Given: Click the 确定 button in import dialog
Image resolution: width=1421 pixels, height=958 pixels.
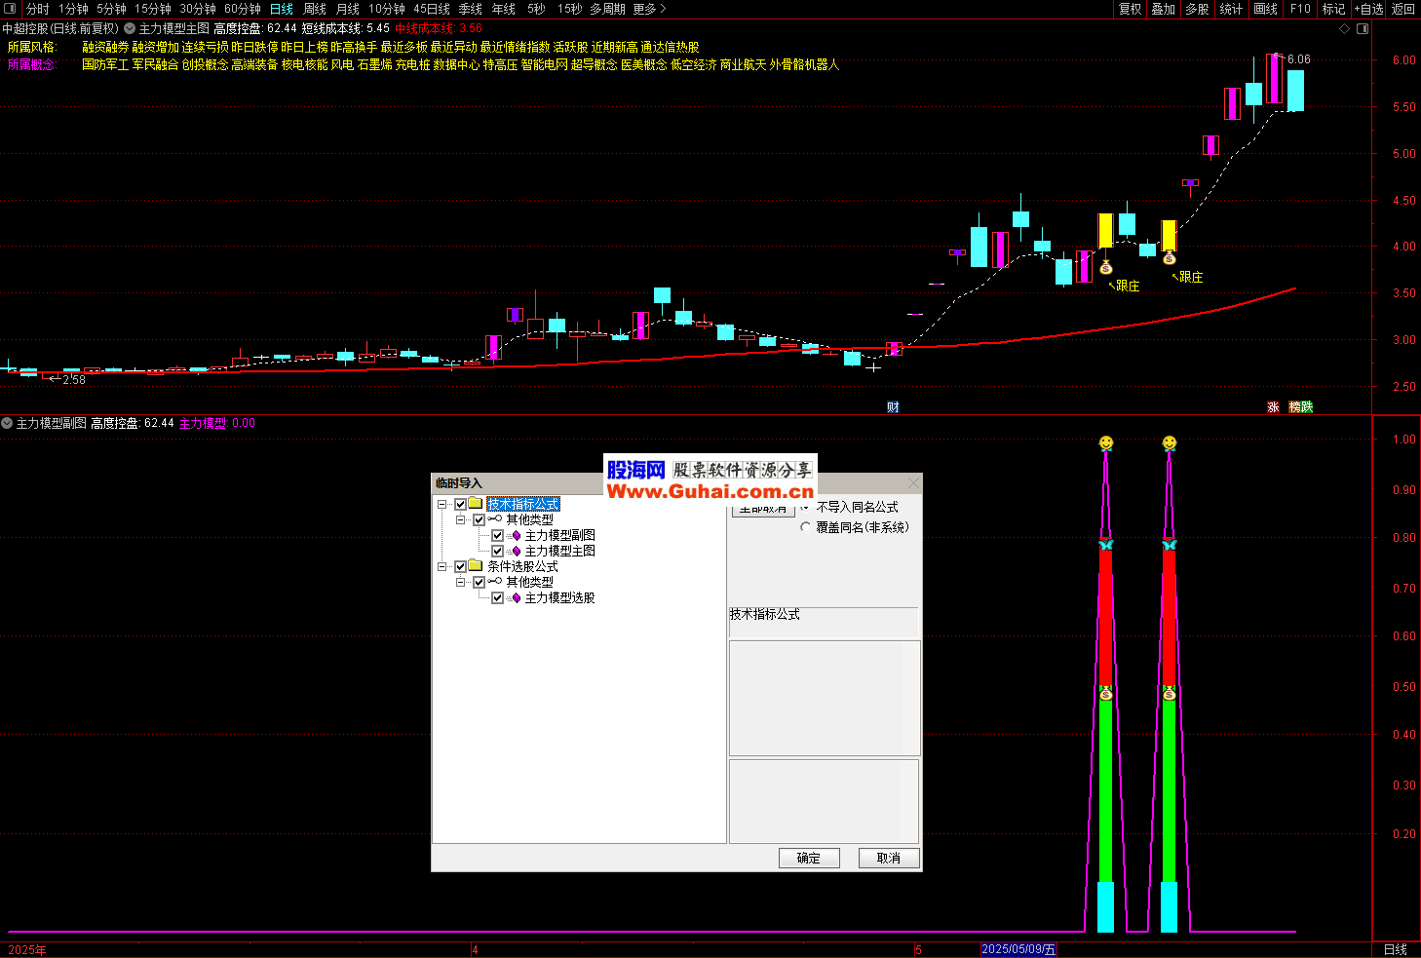Looking at the screenshot, I should (809, 858).
